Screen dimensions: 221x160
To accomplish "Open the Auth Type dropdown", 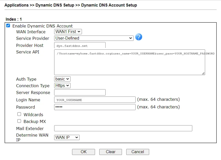I will [62, 79].
